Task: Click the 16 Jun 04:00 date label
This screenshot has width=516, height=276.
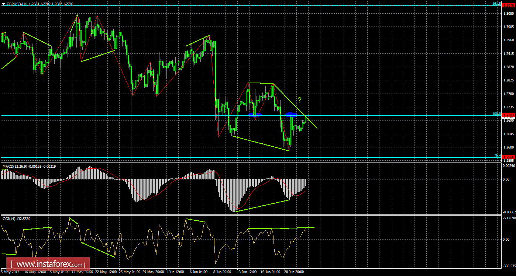Action: point(271,272)
